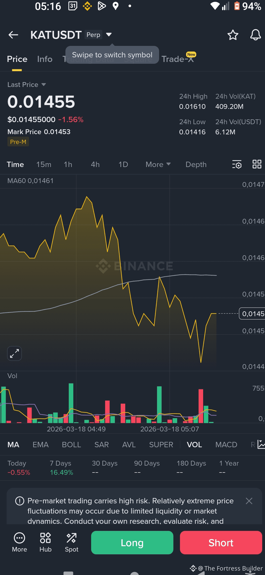265x575 pixels.
Task: Open Trade-X tab
Action: pyautogui.click(x=178, y=59)
